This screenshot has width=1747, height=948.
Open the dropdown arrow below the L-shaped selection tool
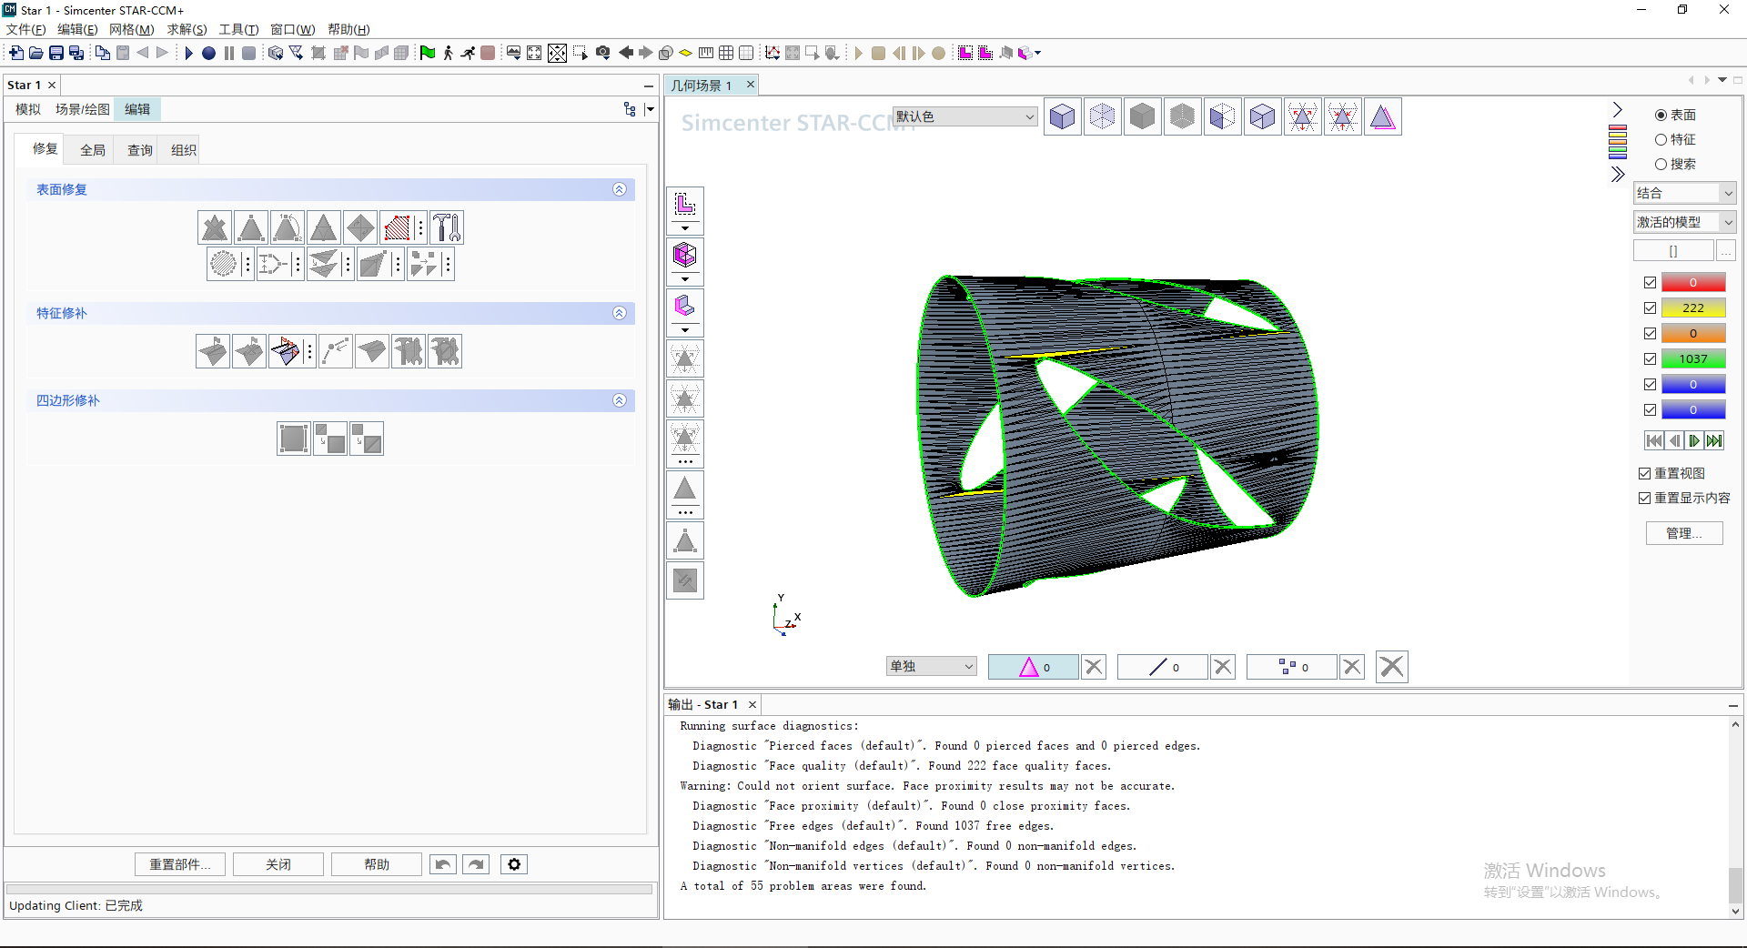[x=685, y=228]
